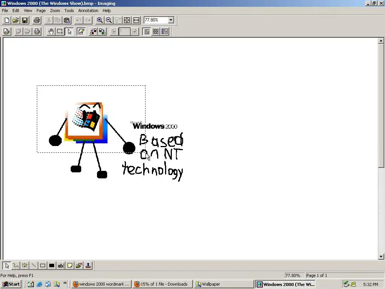Switch to the Wallpaper folder taskbar button

click(224, 284)
